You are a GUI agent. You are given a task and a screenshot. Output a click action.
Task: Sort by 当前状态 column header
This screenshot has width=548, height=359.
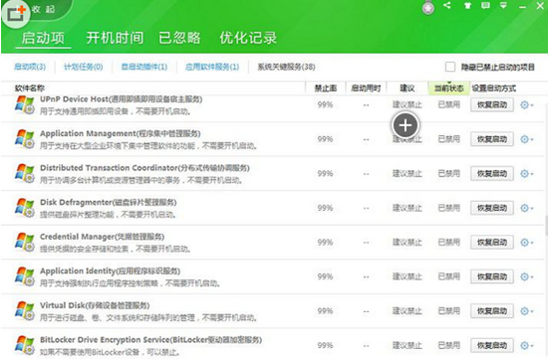448,88
